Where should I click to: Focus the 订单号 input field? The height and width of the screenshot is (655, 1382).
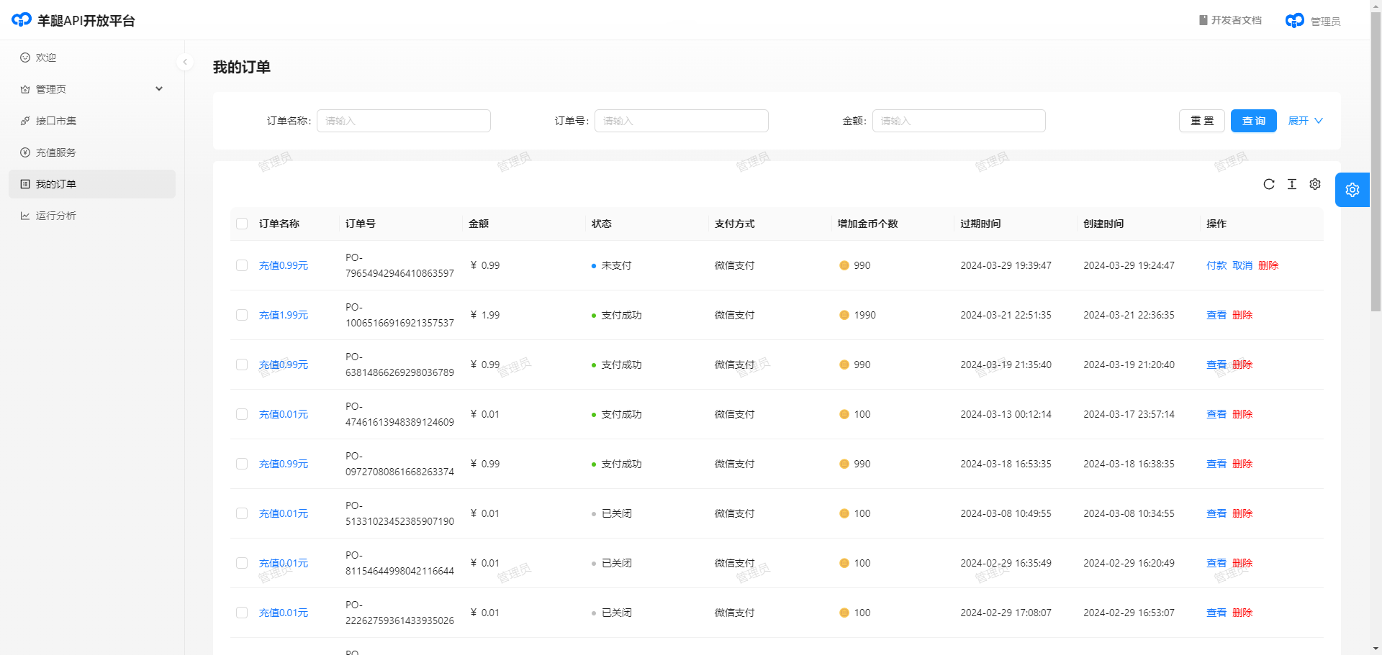pos(681,121)
